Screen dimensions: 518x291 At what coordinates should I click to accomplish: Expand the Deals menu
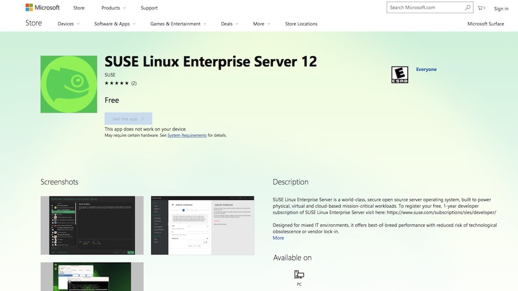tap(229, 24)
